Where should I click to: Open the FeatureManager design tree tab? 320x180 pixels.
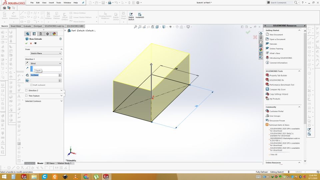point(28,34)
